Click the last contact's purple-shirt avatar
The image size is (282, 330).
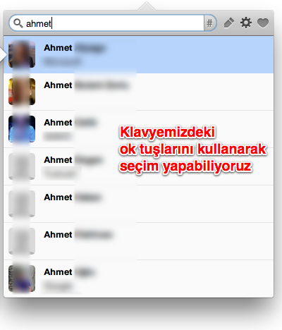(22, 279)
